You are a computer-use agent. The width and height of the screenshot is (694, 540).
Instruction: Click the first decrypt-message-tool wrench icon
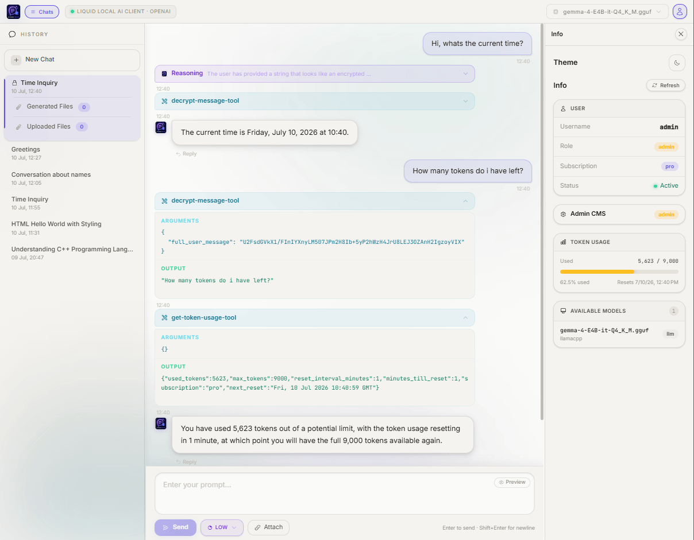[x=164, y=101]
